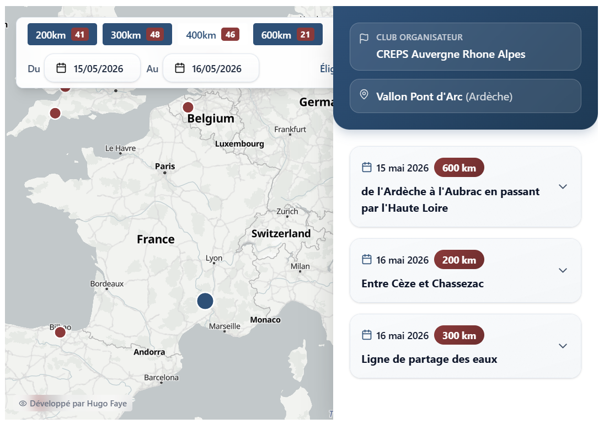The width and height of the screenshot is (604, 429).
Task: Click the calendar icon in the start date field
Action: point(61,68)
